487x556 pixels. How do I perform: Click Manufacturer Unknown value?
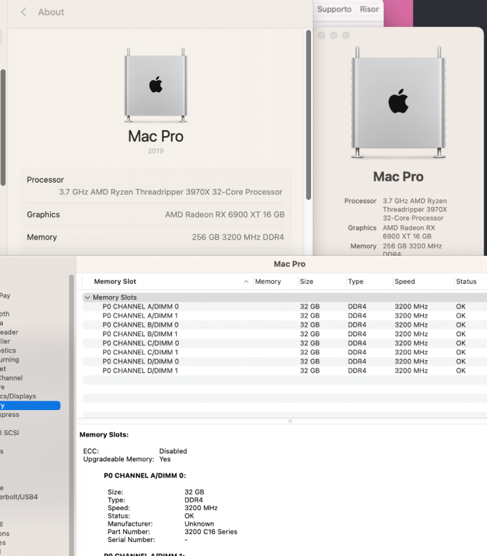click(x=199, y=524)
